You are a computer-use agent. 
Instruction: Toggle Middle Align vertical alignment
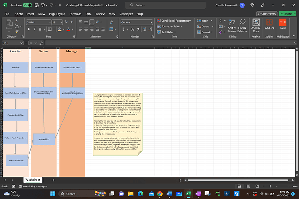pos(86,22)
